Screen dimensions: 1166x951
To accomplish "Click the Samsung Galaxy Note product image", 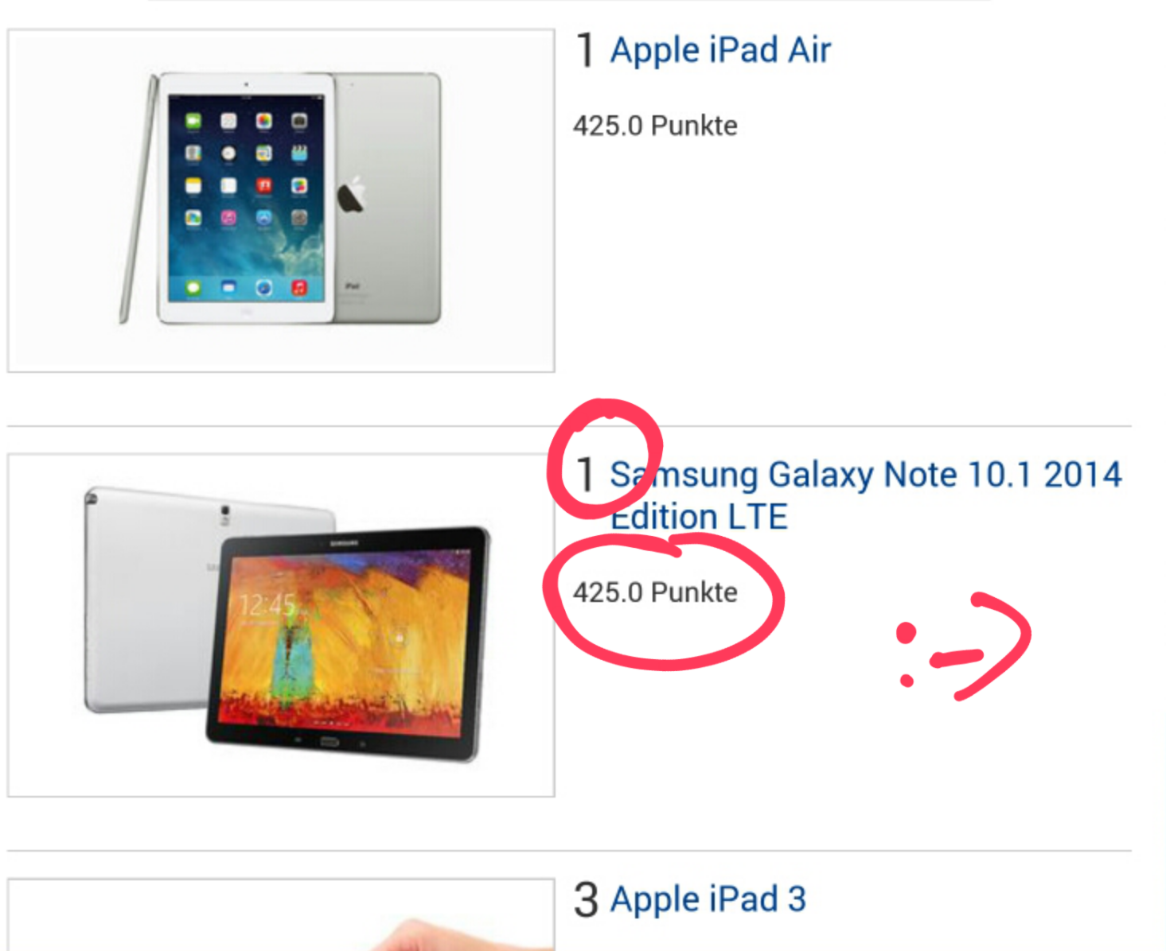I will [281, 625].
